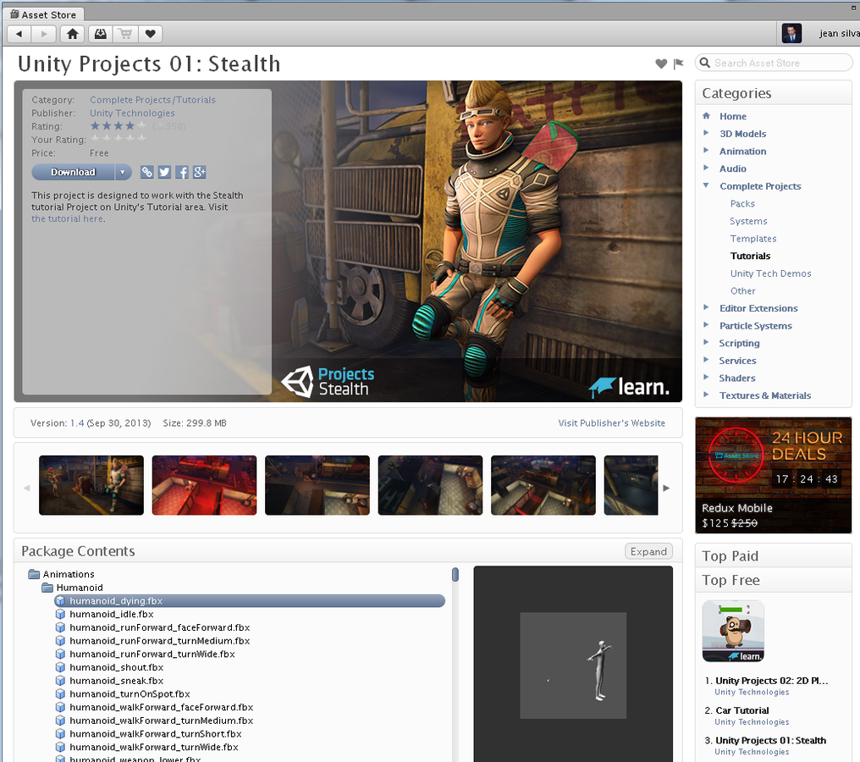Expand the Services category arrow

[x=707, y=360]
